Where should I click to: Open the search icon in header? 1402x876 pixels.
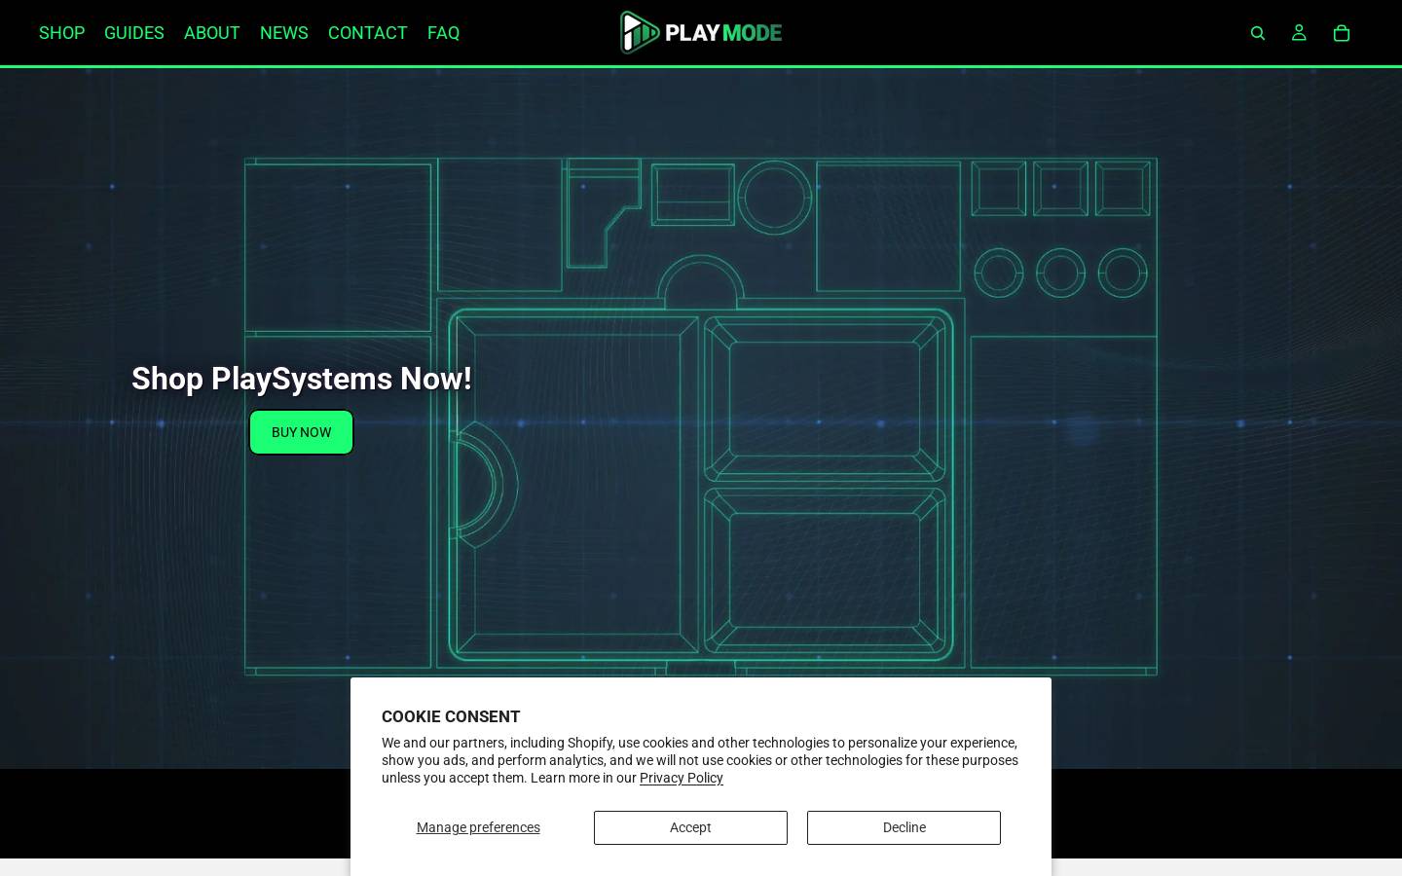[x=1258, y=33]
